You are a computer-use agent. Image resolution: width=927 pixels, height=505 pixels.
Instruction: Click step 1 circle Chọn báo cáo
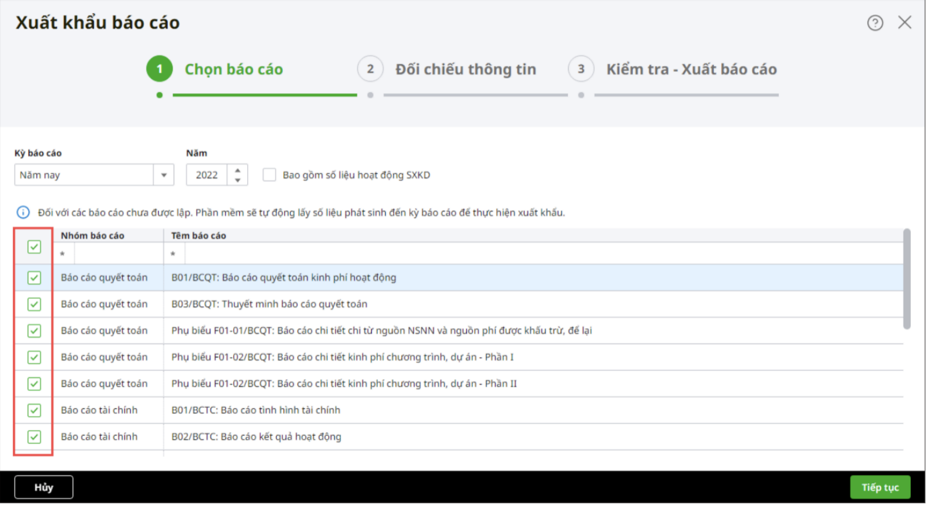[x=159, y=69]
